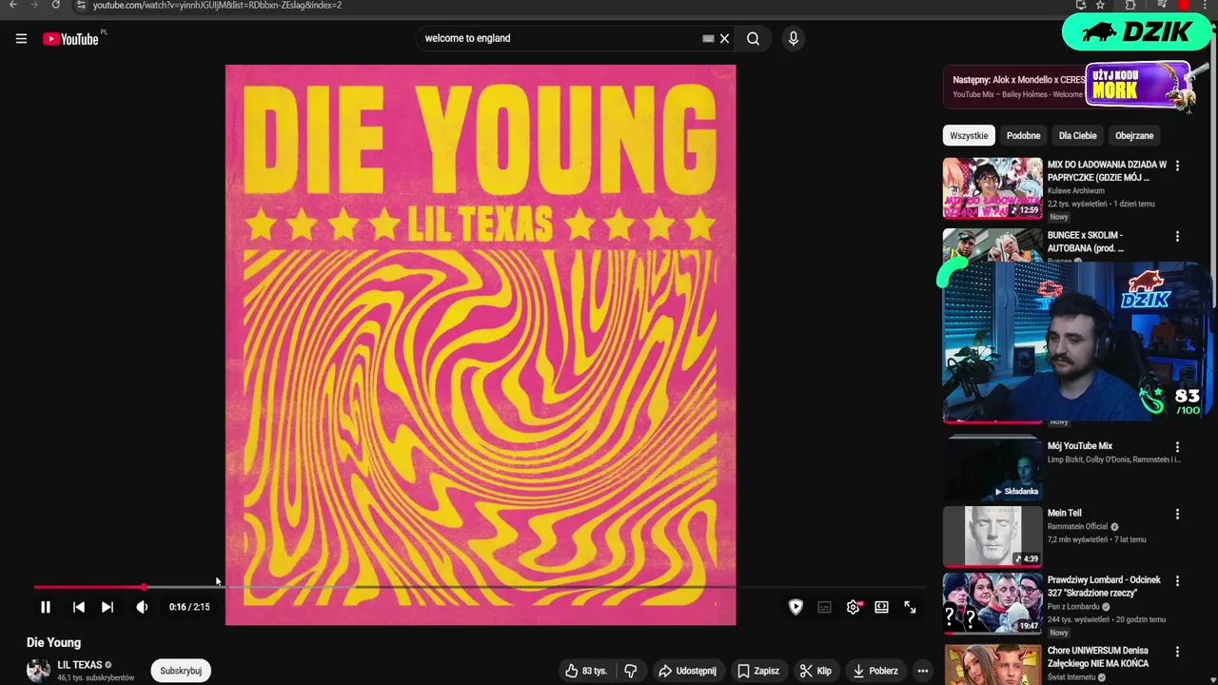Open Mein Teil video thumbnail
Viewport: 1218px width, 685px height.
tap(992, 536)
